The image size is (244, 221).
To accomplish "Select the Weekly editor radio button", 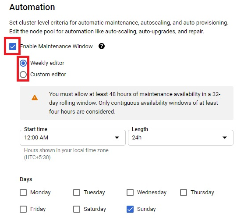I will 23,63.
